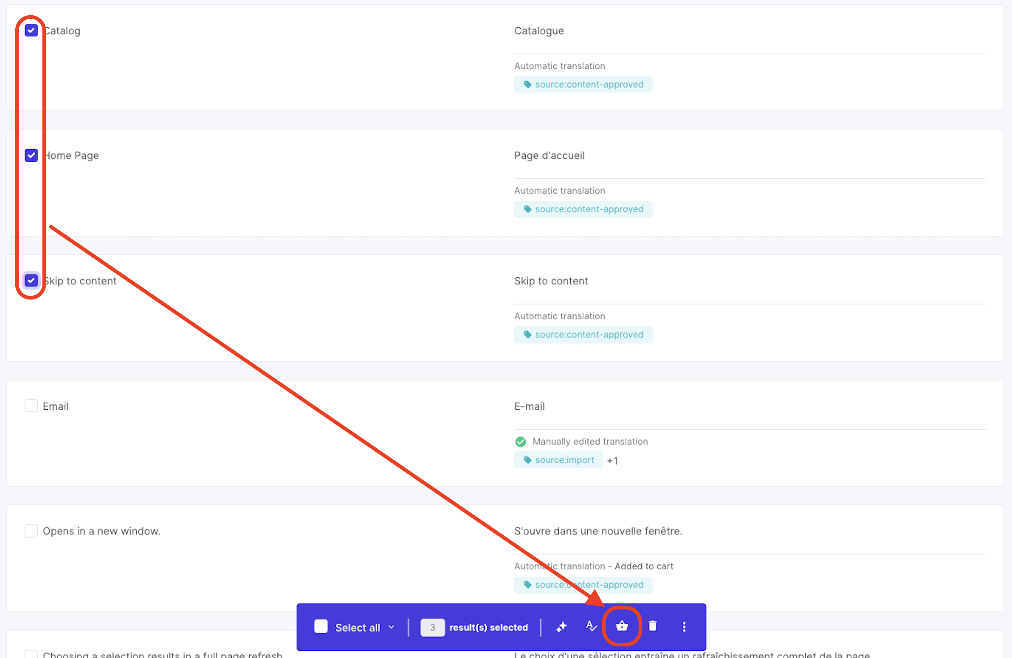Screen dimensions: 1012x658
Task: Tick the Select all checkbox
Action: (321, 627)
